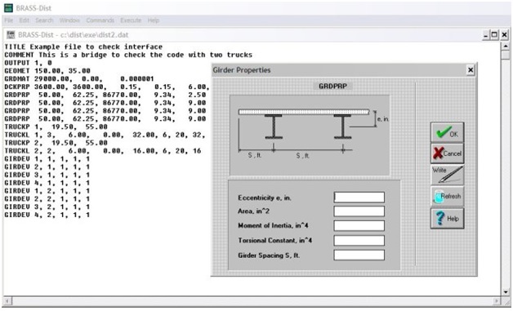Open Help with the question mark button
Image resolution: width=513 pixels, height=311 pixels.
pos(447,218)
